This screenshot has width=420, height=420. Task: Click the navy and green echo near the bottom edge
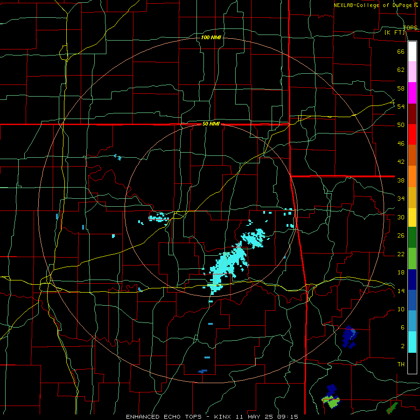(x=331, y=397)
